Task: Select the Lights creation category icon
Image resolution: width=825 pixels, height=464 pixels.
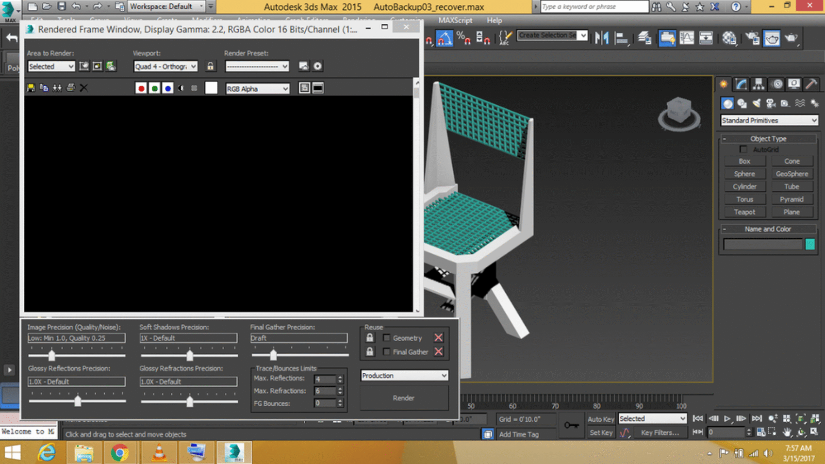Action: point(756,103)
